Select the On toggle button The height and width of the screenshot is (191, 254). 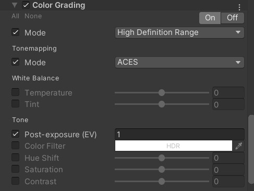pos(210,18)
